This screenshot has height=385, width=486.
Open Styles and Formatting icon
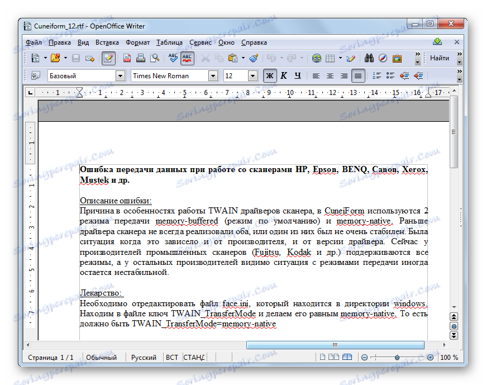(35, 75)
